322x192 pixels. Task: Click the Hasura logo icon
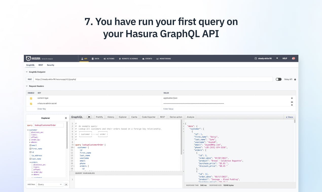28,59
